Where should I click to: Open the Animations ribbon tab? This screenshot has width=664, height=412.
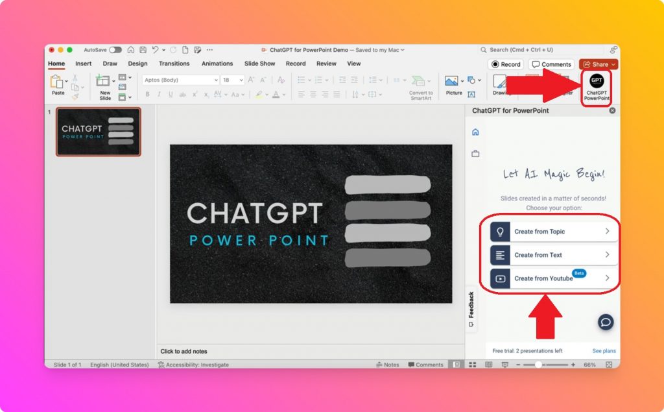pyautogui.click(x=217, y=64)
